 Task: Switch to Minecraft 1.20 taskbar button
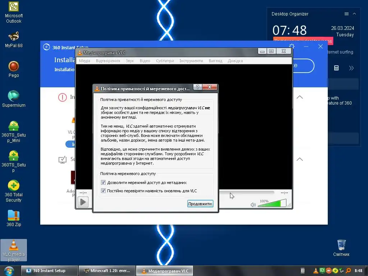107,271
